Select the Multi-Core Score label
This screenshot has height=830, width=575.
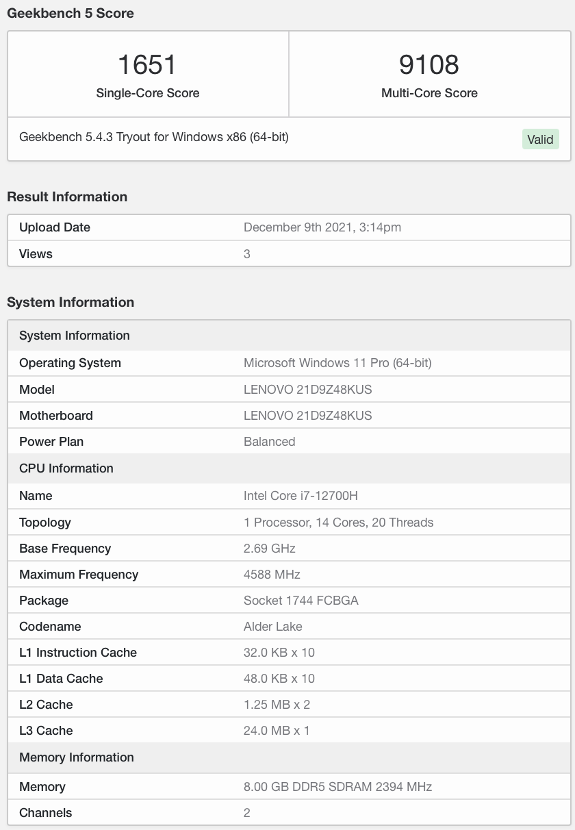click(x=429, y=93)
